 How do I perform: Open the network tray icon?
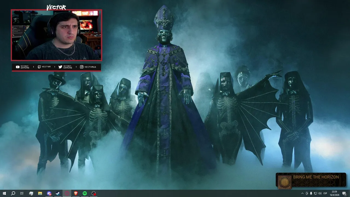316,193
